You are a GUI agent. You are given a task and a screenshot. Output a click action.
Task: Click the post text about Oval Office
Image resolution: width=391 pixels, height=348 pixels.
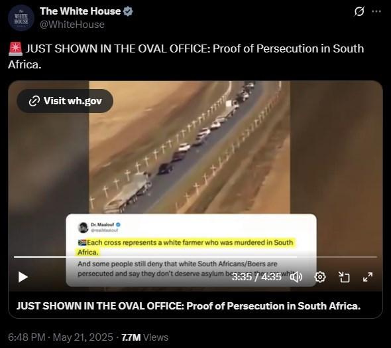186,56
